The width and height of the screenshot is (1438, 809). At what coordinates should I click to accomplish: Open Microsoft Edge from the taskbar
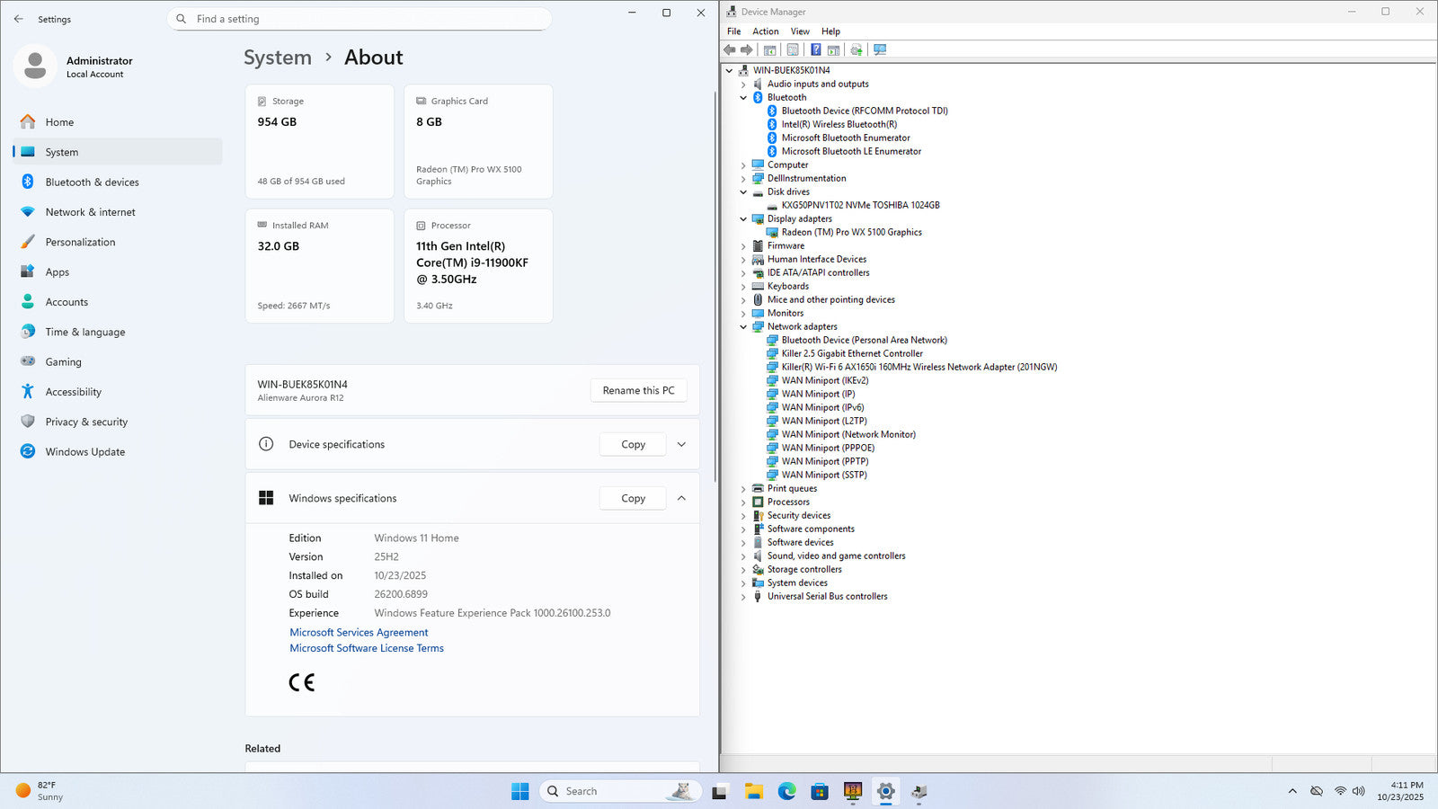coord(786,791)
